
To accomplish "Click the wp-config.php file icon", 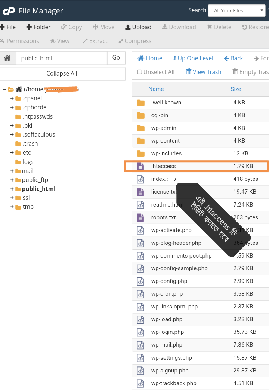I will click(140, 281).
